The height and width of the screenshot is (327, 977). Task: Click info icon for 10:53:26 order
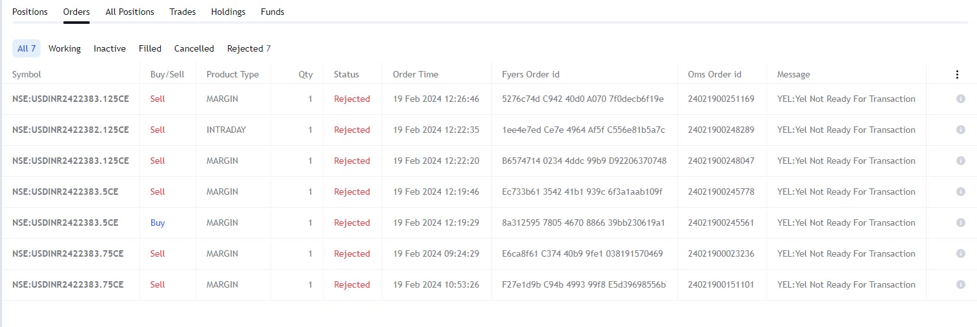pyautogui.click(x=960, y=284)
